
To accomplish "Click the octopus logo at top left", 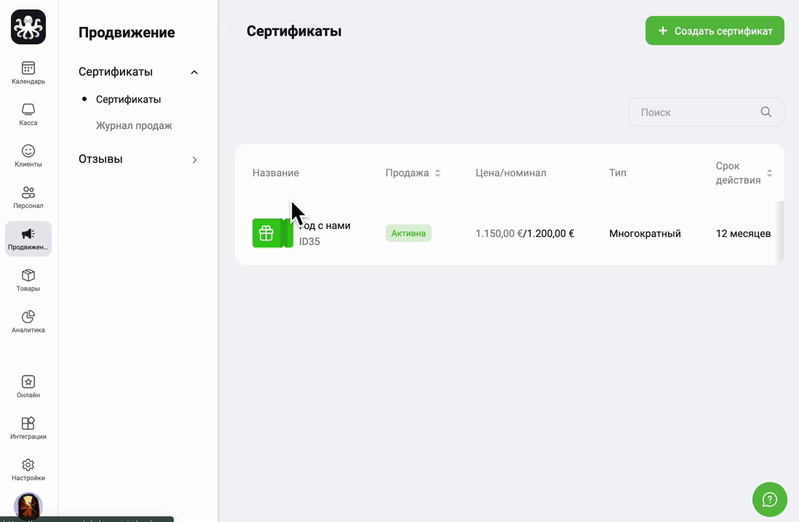I will click(x=28, y=26).
